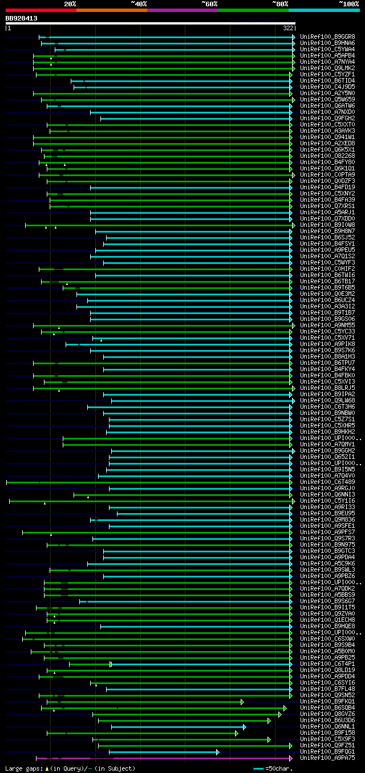Select the UniRef100_B9I0W8 label
The height and width of the screenshot is (773, 365).
(x=327, y=225)
